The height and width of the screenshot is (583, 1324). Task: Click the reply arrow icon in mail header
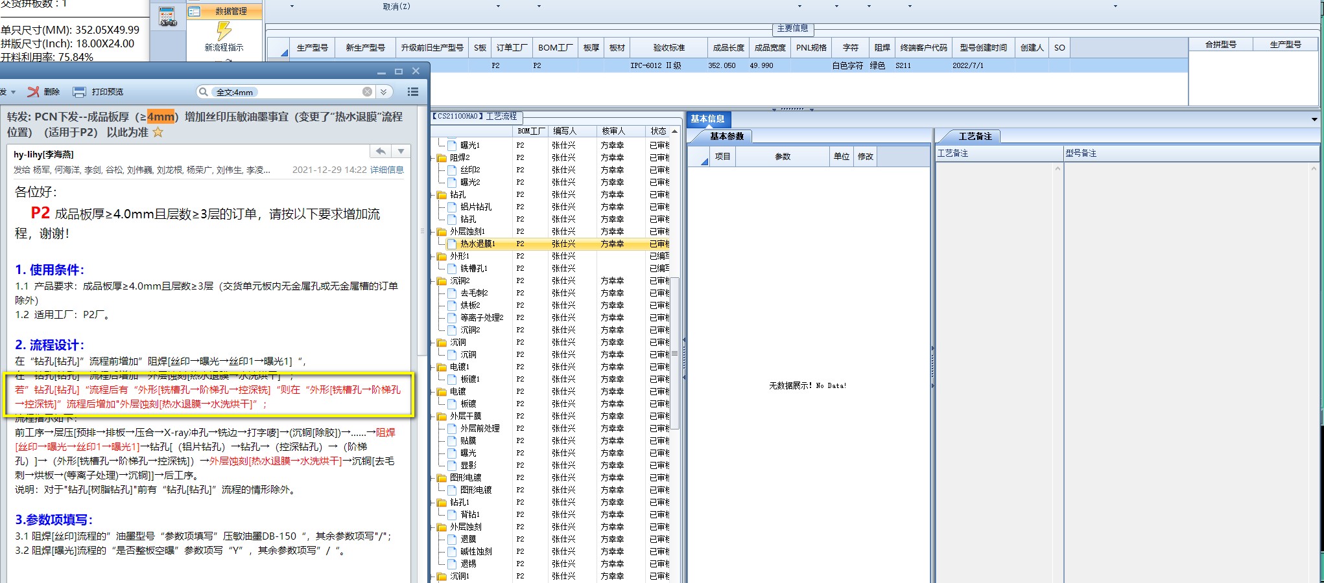(x=381, y=151)
